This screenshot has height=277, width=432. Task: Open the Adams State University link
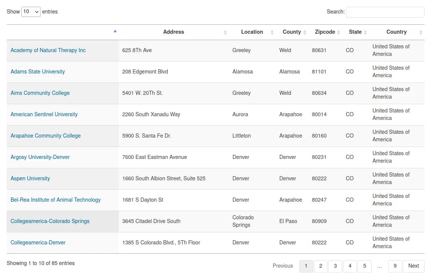coord(38,72)
